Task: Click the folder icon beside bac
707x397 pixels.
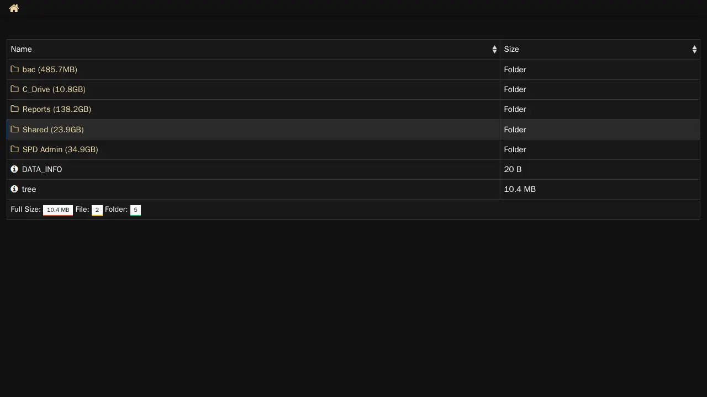Action: [15, 69]
